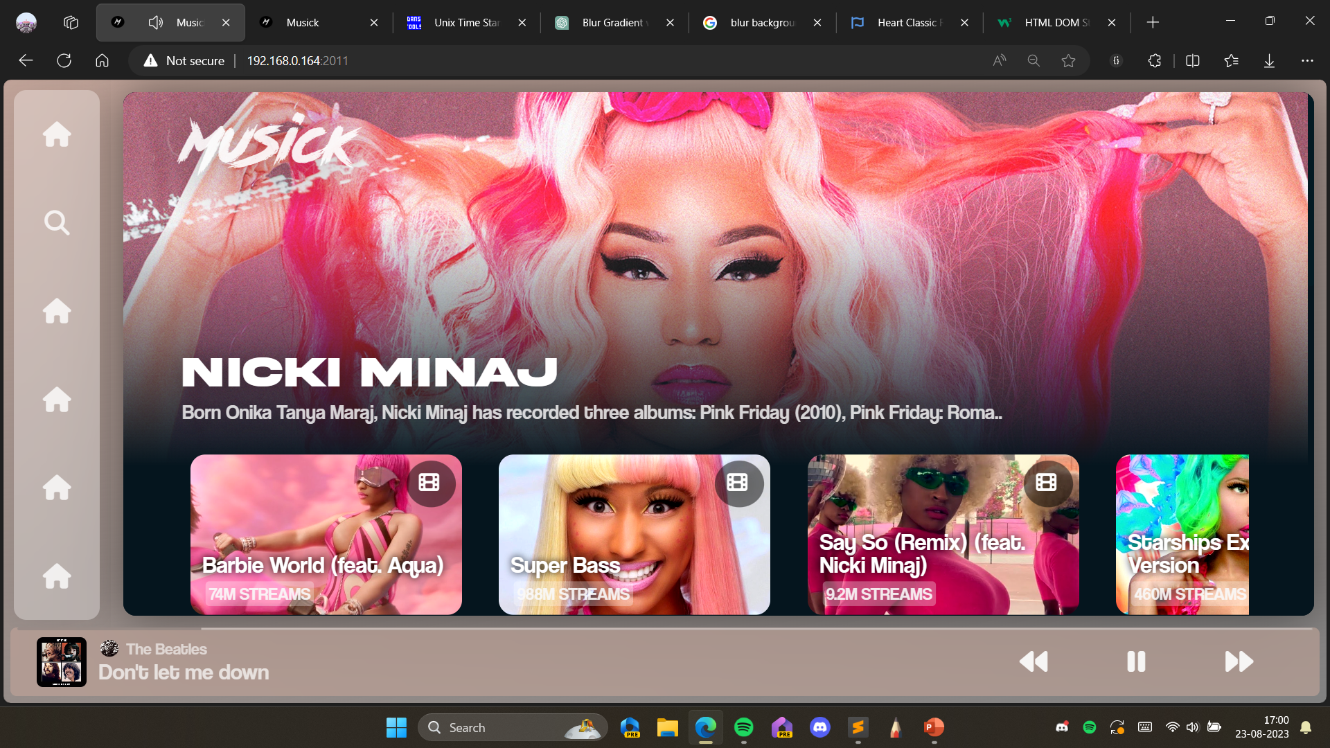Open the browser extensions menu
Image resolution: width=1330 pixels, height=748 pixels.
(x=1154, y=61)
